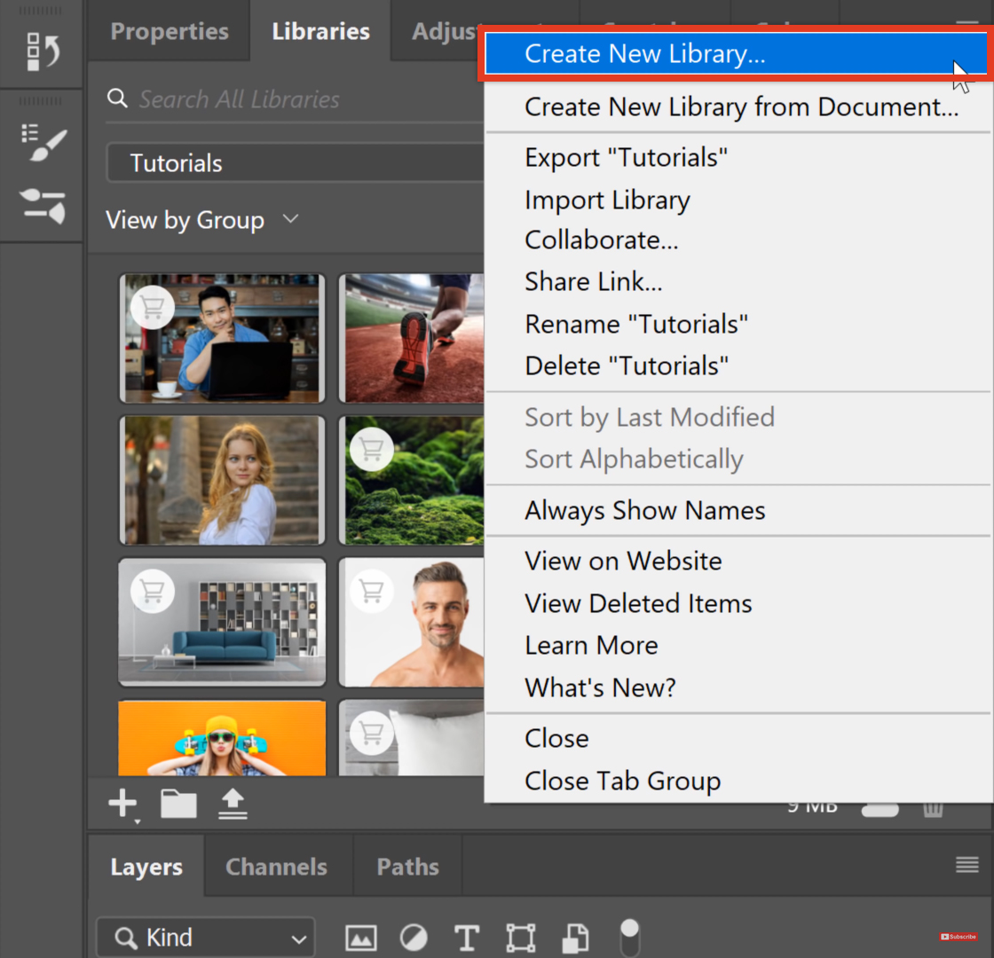The image size is (994, 958).
Task: Select What's New? menu item
Action: point(739,688)
